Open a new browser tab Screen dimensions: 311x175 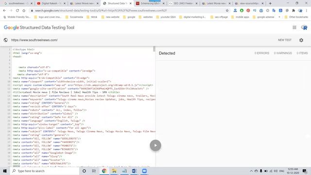(x=270, y=3)
